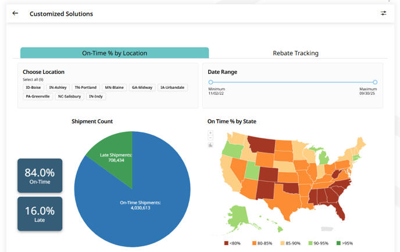Zoom out on the state map
400x252 pixels.
click(x=210, y=139)
